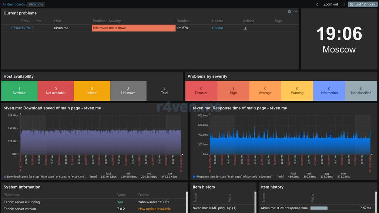Open the 07:04:03 PM problem timestamp
Image resolution: width=379 pixels, height=213 pixels.
point(21,28)
